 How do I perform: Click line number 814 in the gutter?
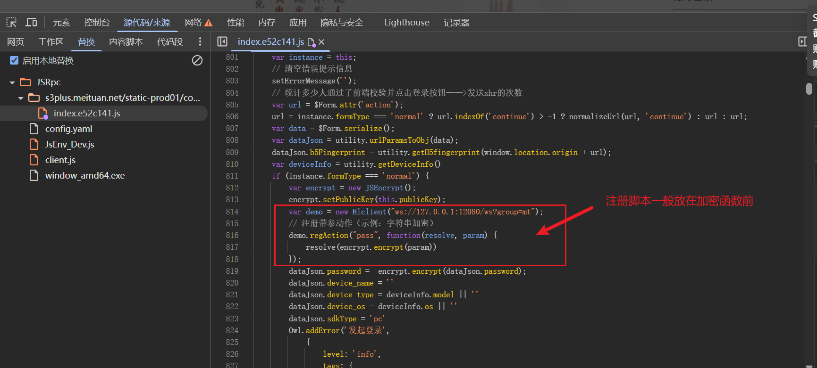(x=232, y=212)
